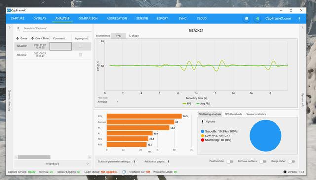
Task: Click the Average orange bar showing 60
Action: coord(140,122)
